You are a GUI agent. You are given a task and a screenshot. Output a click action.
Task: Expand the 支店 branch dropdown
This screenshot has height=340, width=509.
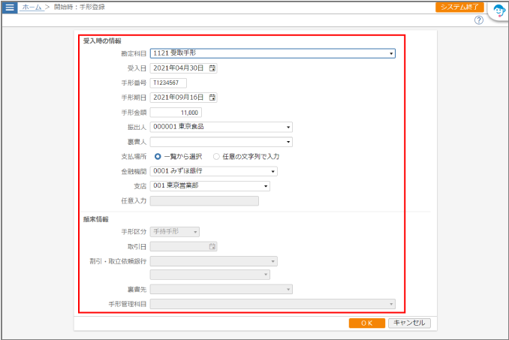[266, 186]
